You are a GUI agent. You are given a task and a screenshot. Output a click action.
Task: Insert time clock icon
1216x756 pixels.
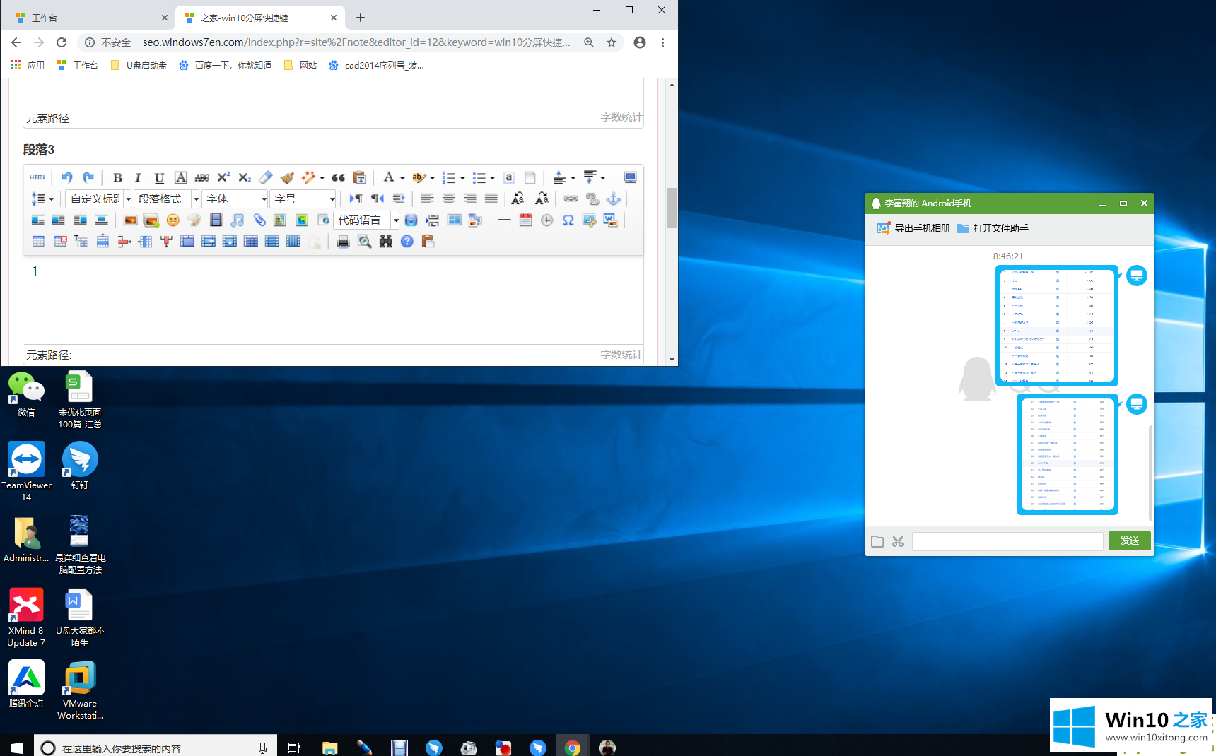(x=546, y=220)
